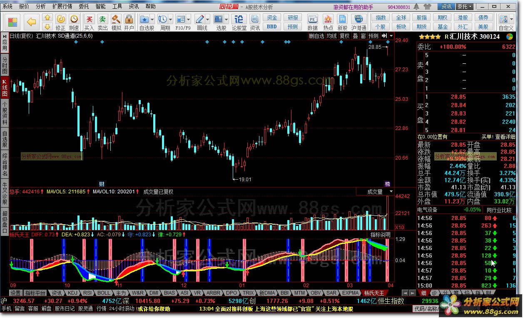Click the 周期 period clock icon
Screen dimensions: 523x318
pos(162,20)
